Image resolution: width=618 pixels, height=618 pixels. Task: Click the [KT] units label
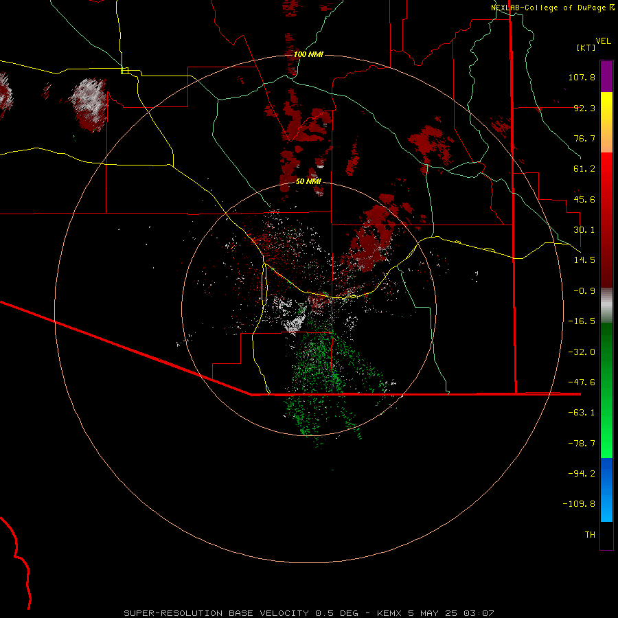[x=586, y=47]
